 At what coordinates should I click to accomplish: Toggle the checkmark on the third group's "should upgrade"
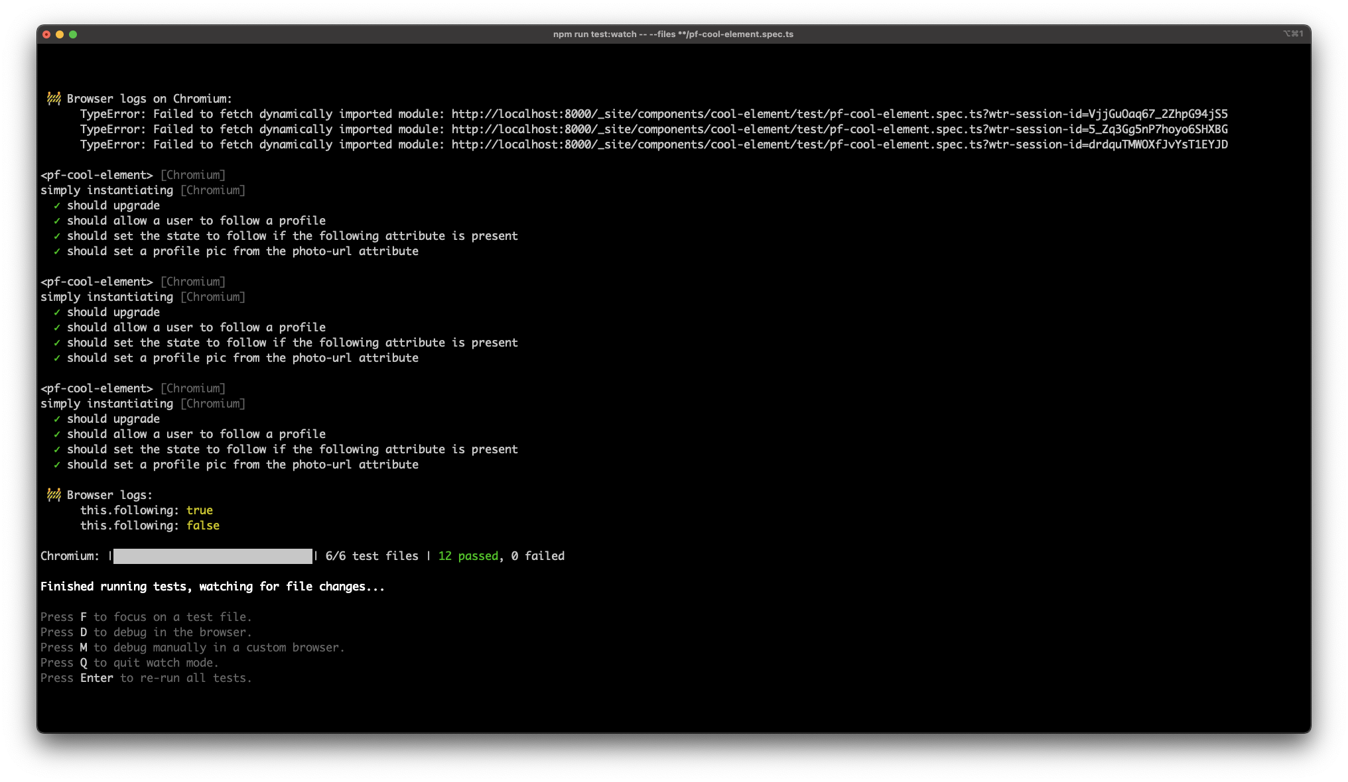[58, 418]
